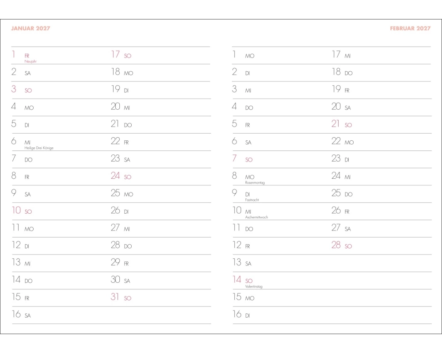442x354 pixels.
Task: Click the Fastnacht entry on February 9
Action: click(251, 200)
